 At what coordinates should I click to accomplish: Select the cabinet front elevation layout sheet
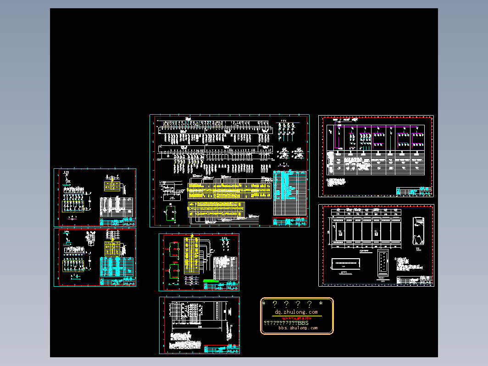(376, 245)
